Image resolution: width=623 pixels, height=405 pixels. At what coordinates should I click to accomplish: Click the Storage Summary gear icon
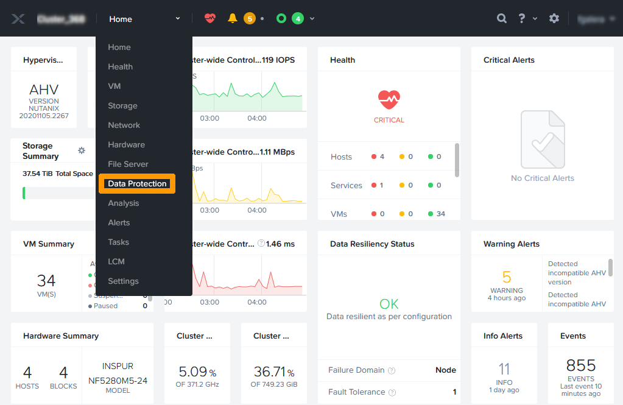pyautogui.click(x=82, y=150)
